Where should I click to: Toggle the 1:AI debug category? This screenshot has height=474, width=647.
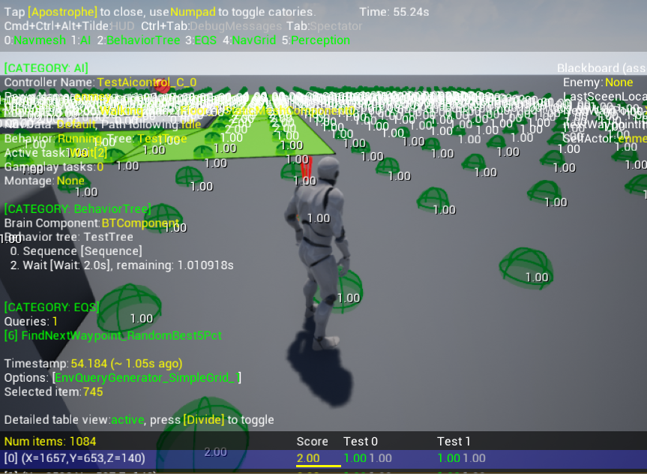point(80,40)
